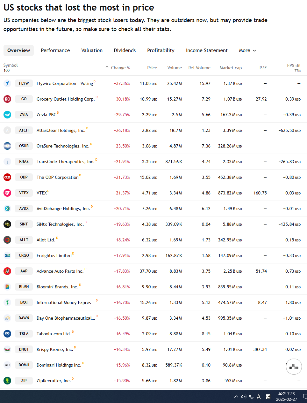This screenshot has width=307, height=403.
Task: Click the ZipRecruiter logo icon
Action: coord(7,381)
